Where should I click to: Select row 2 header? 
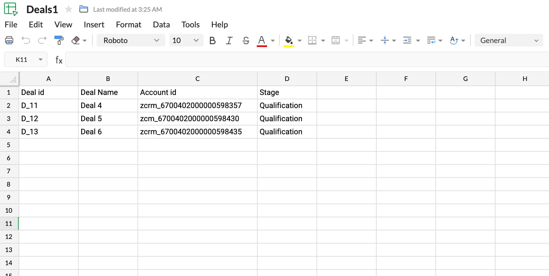[9, 105]
